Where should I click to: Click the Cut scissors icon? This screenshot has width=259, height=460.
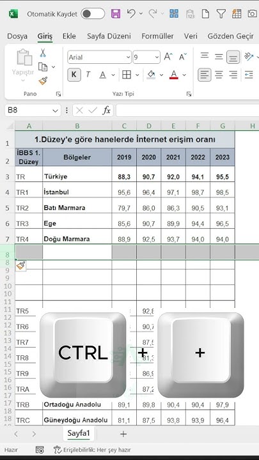[43, 53]
